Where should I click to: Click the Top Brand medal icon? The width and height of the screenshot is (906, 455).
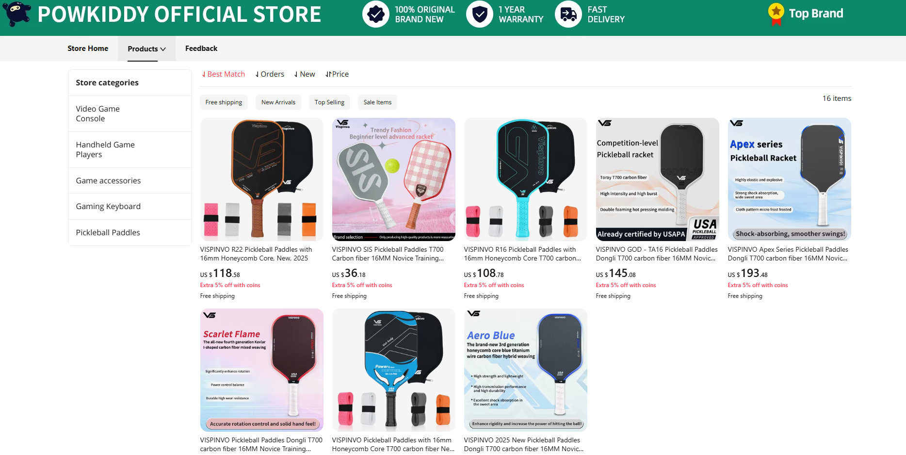point(776,14)
